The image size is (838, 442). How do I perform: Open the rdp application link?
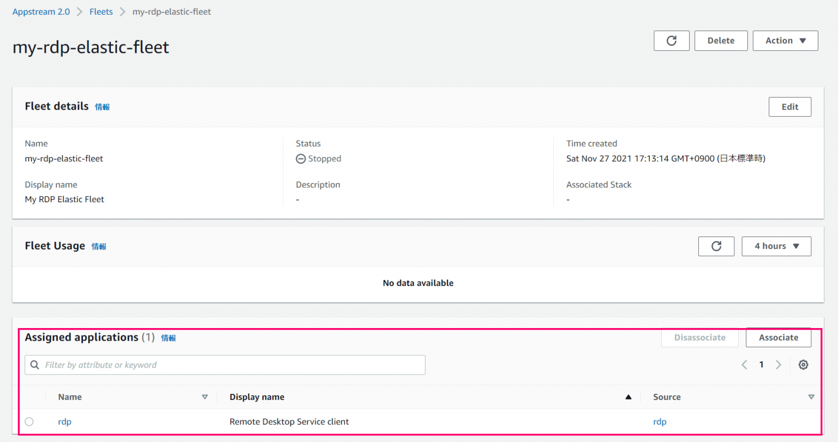[x=64, y=421]
